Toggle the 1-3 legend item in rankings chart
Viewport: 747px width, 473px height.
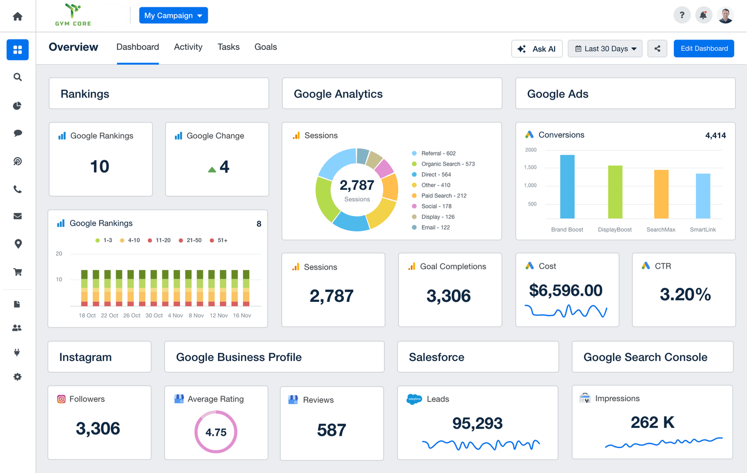[x=104, y=241]
